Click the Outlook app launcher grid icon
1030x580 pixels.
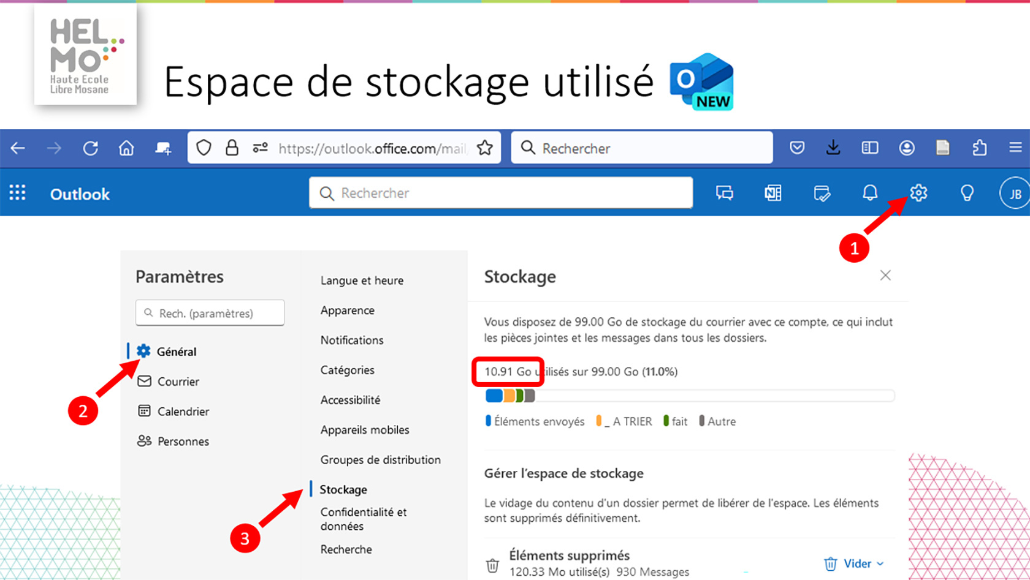[x=18, y=194]
